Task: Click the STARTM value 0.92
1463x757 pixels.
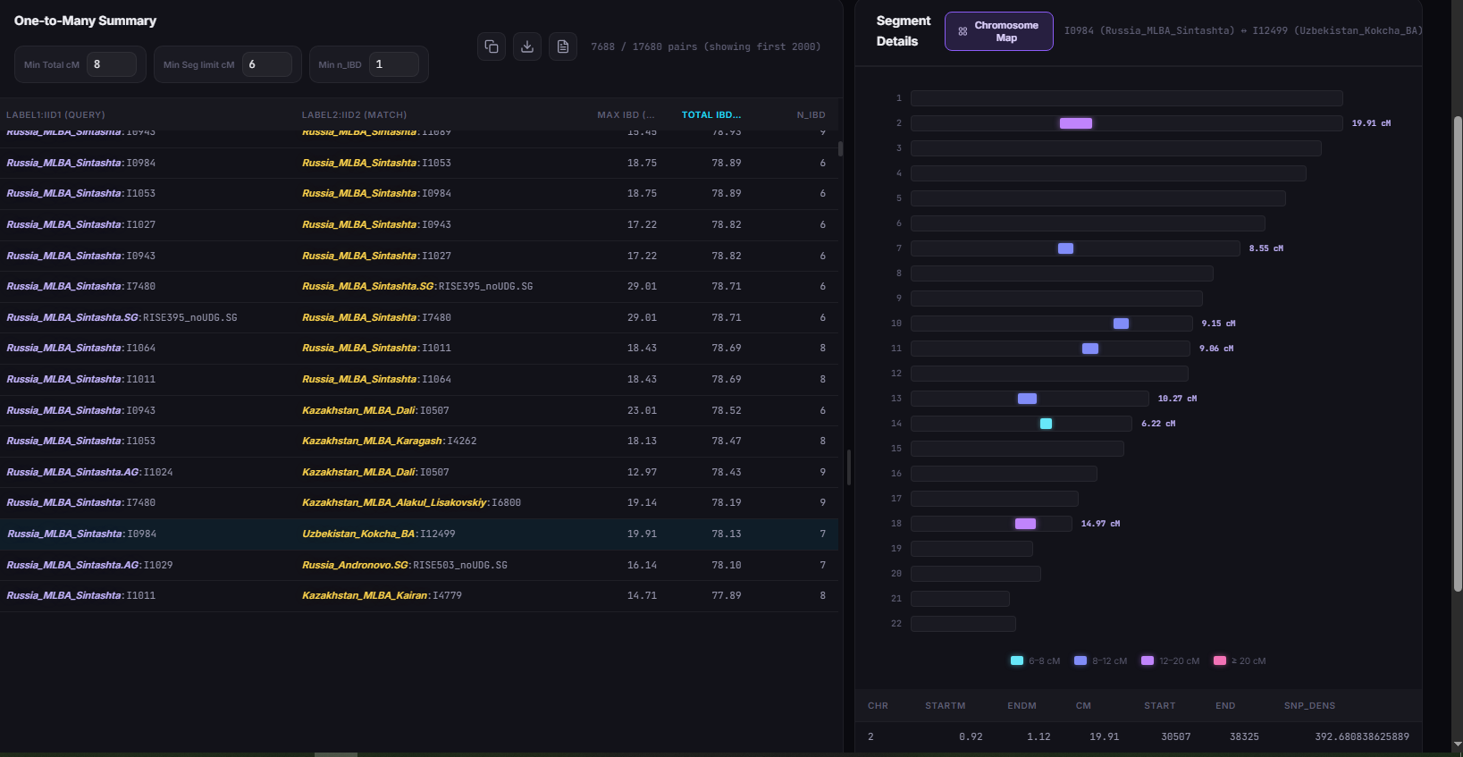Action: [971, 737]
